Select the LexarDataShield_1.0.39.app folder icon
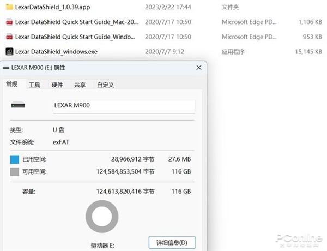This screenshot has height=251, width=327. tap(9, 7)
